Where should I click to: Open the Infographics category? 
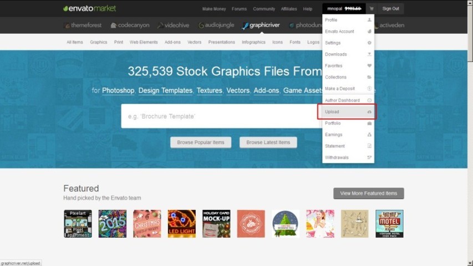point(253,42)
